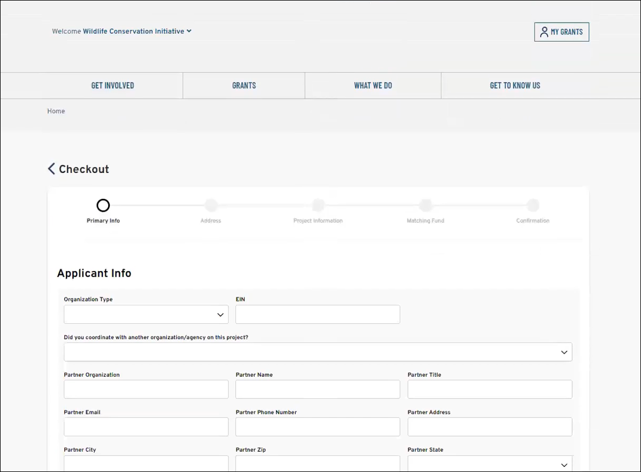This screenshot has width=641, height=472.
Task: Select the Primary Info step circle
Action: point(103,205)
